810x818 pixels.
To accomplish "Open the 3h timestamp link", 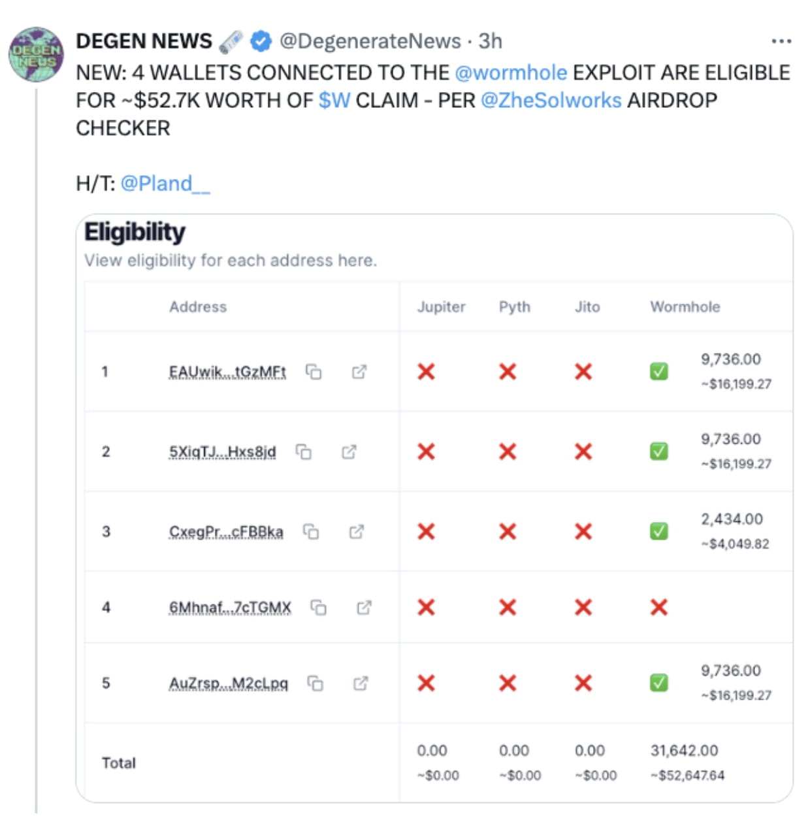I will pos(491,41).
